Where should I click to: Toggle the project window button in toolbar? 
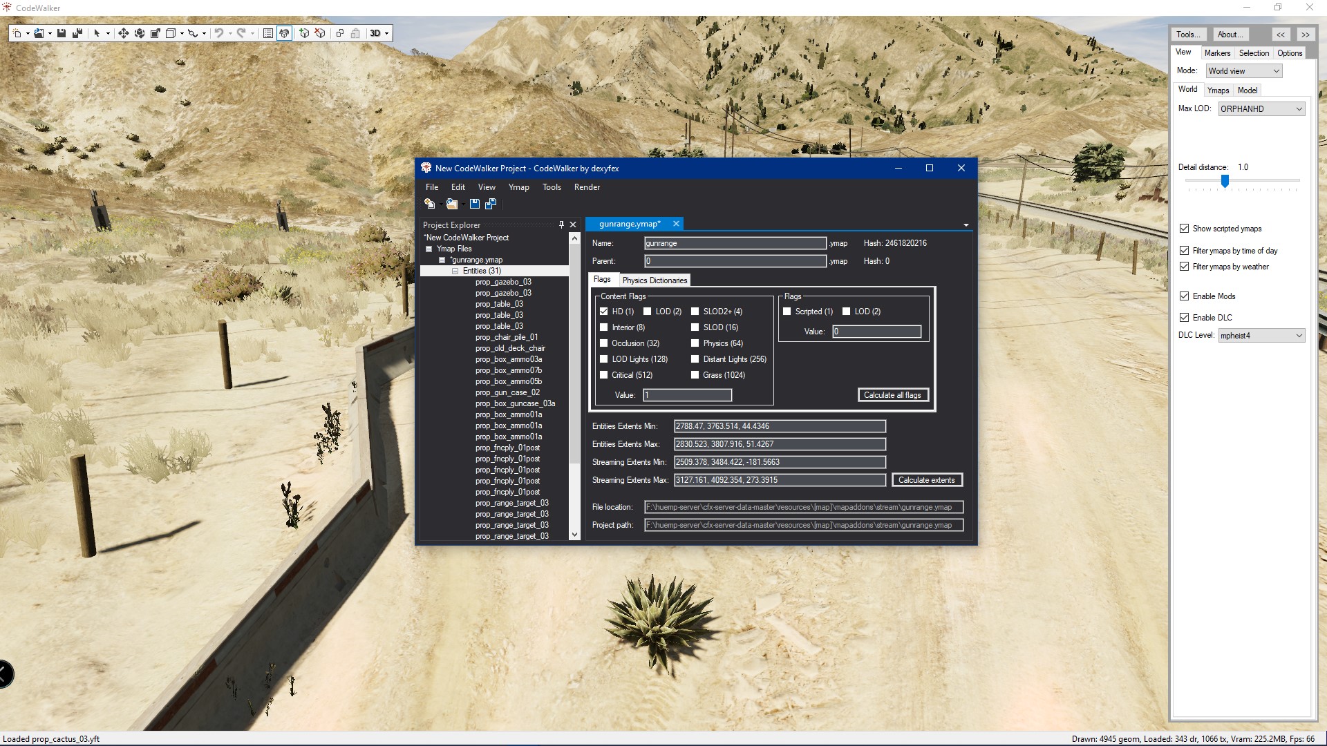click(284, 33)
